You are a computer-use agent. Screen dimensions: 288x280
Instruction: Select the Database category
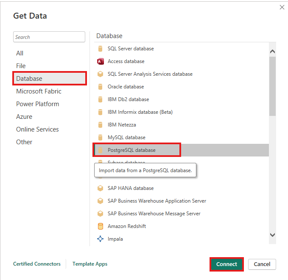(x=49, y=79)
